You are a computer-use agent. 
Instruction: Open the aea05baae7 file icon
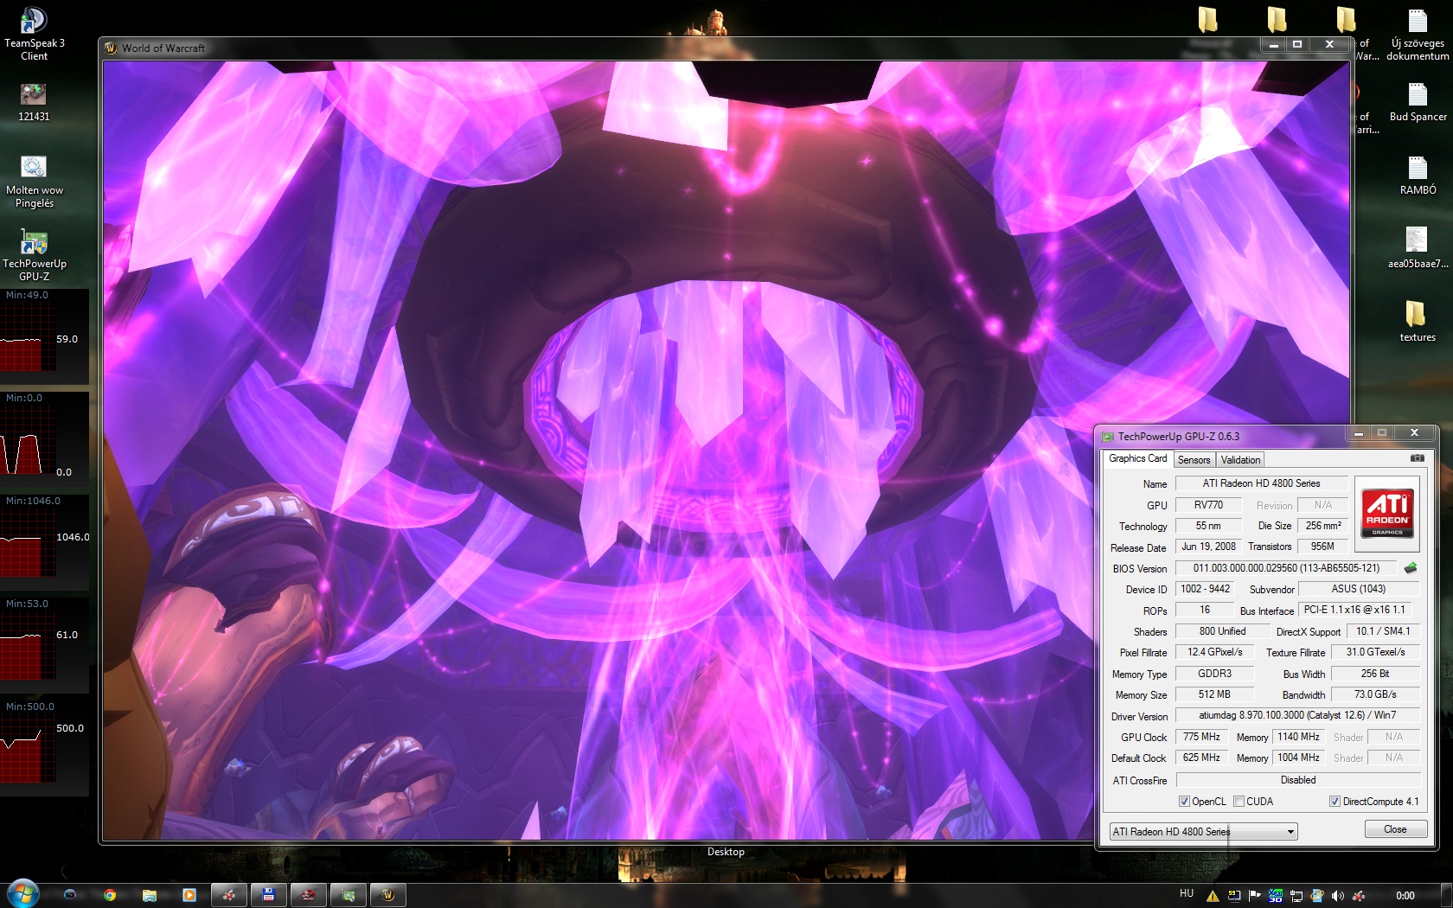[1418, 249]
